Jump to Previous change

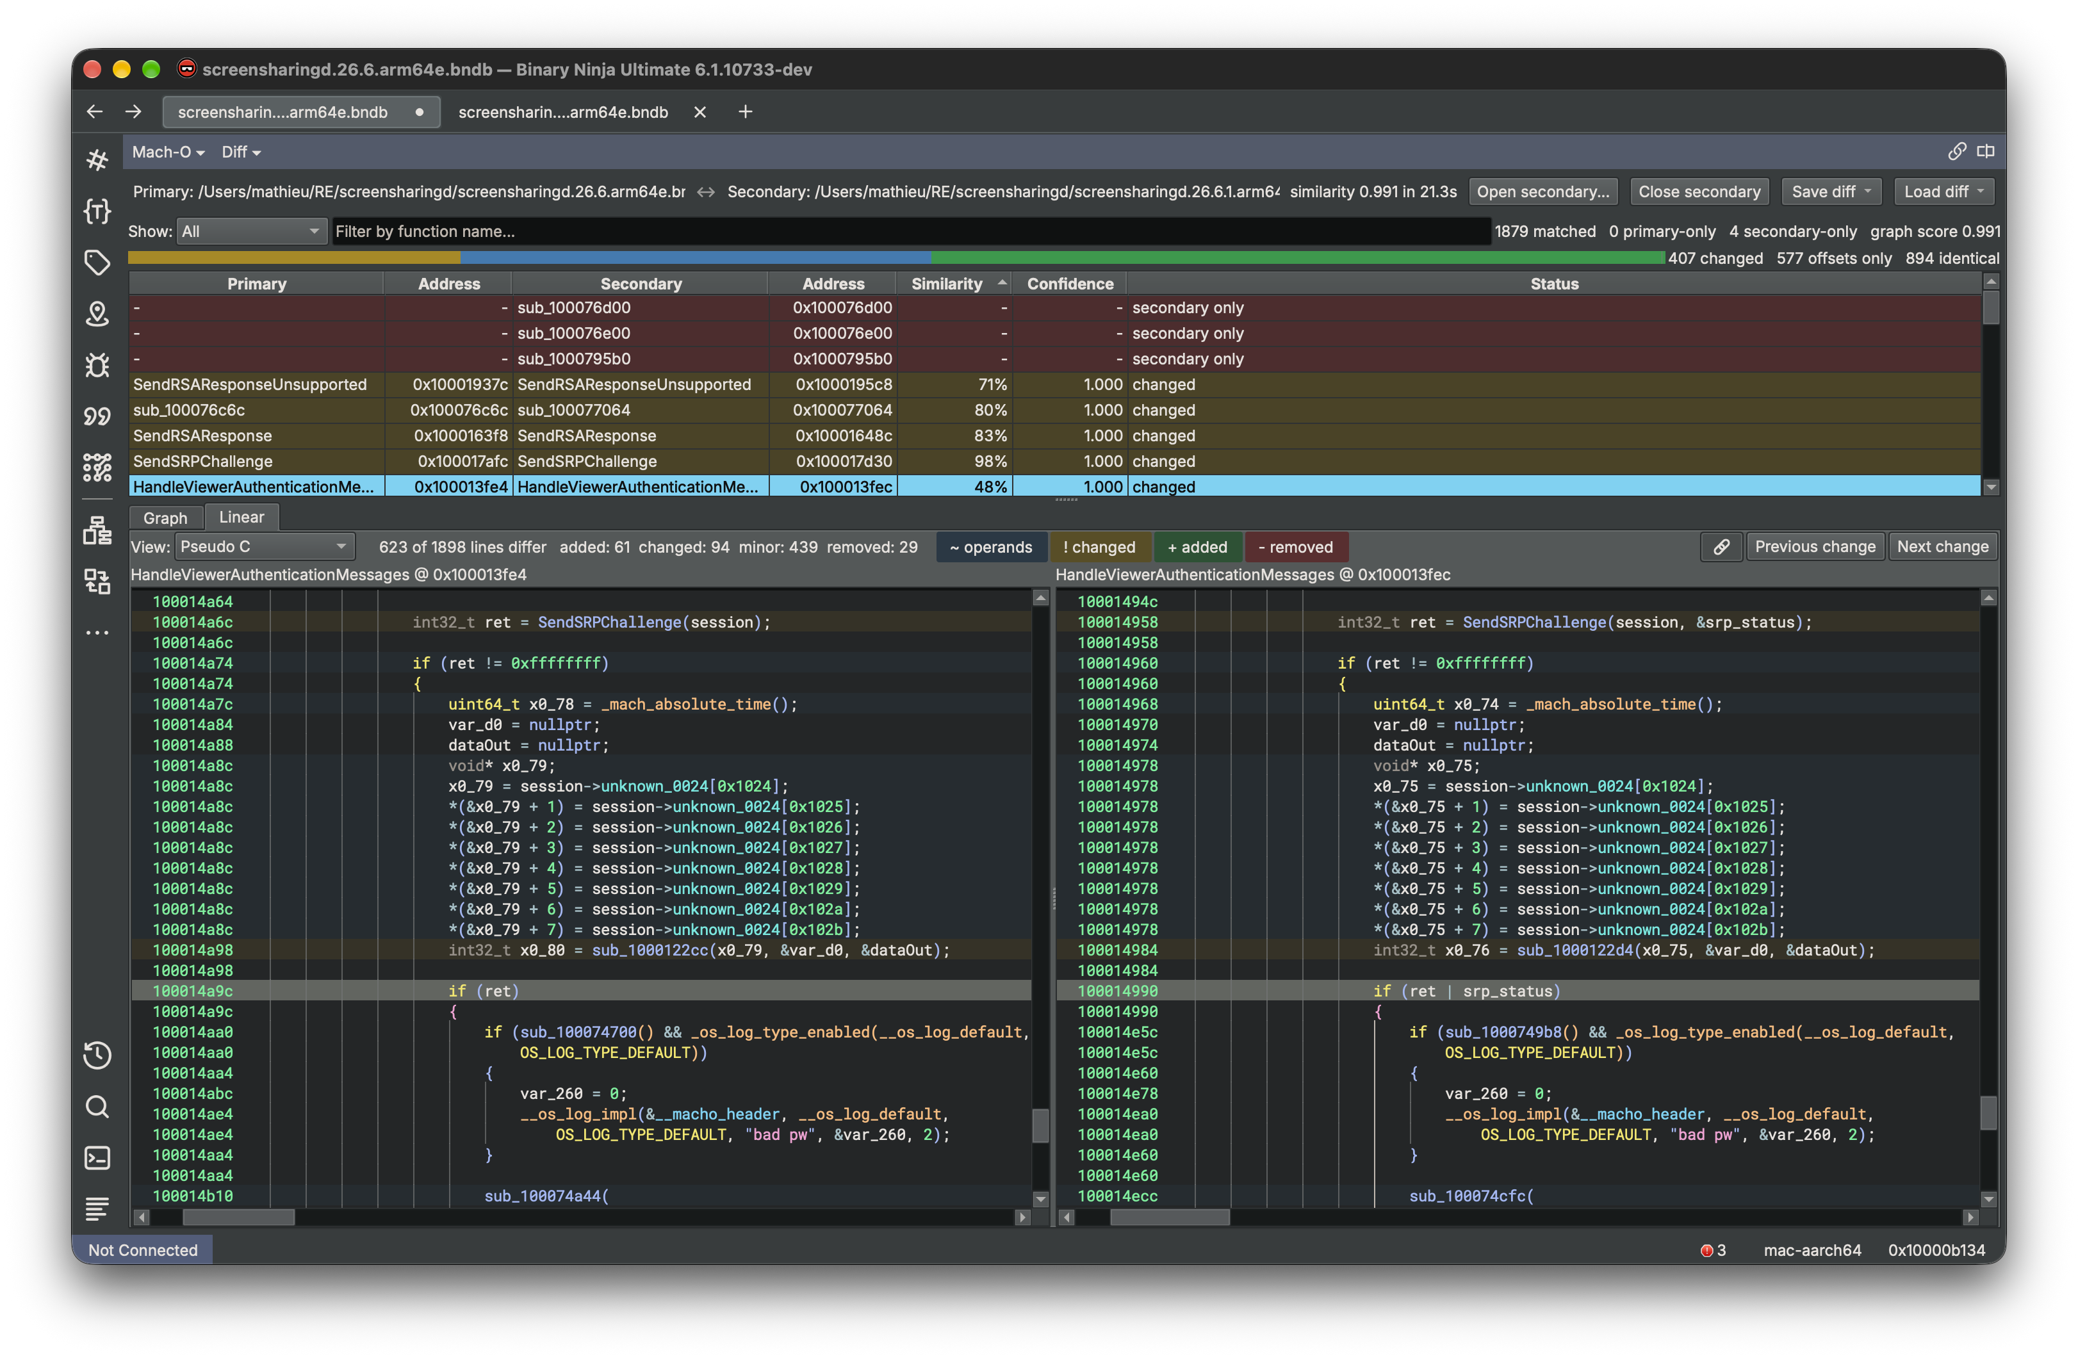coord(1814,546)
